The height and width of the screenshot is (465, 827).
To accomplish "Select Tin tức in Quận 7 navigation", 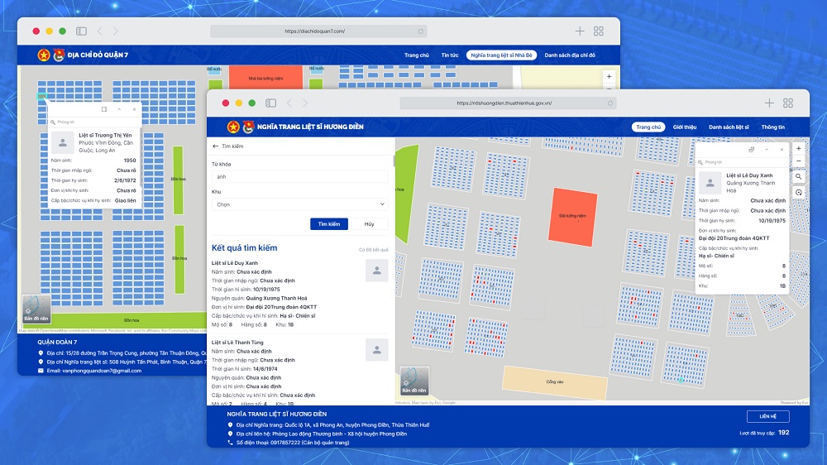I will 450,55.
